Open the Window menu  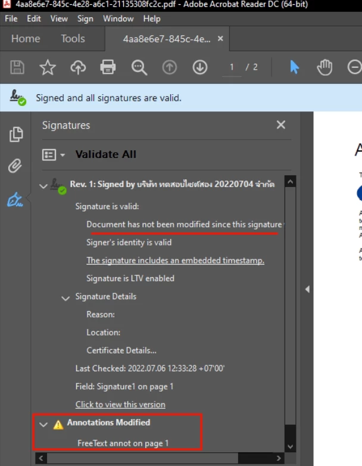[x=118, y=18]
